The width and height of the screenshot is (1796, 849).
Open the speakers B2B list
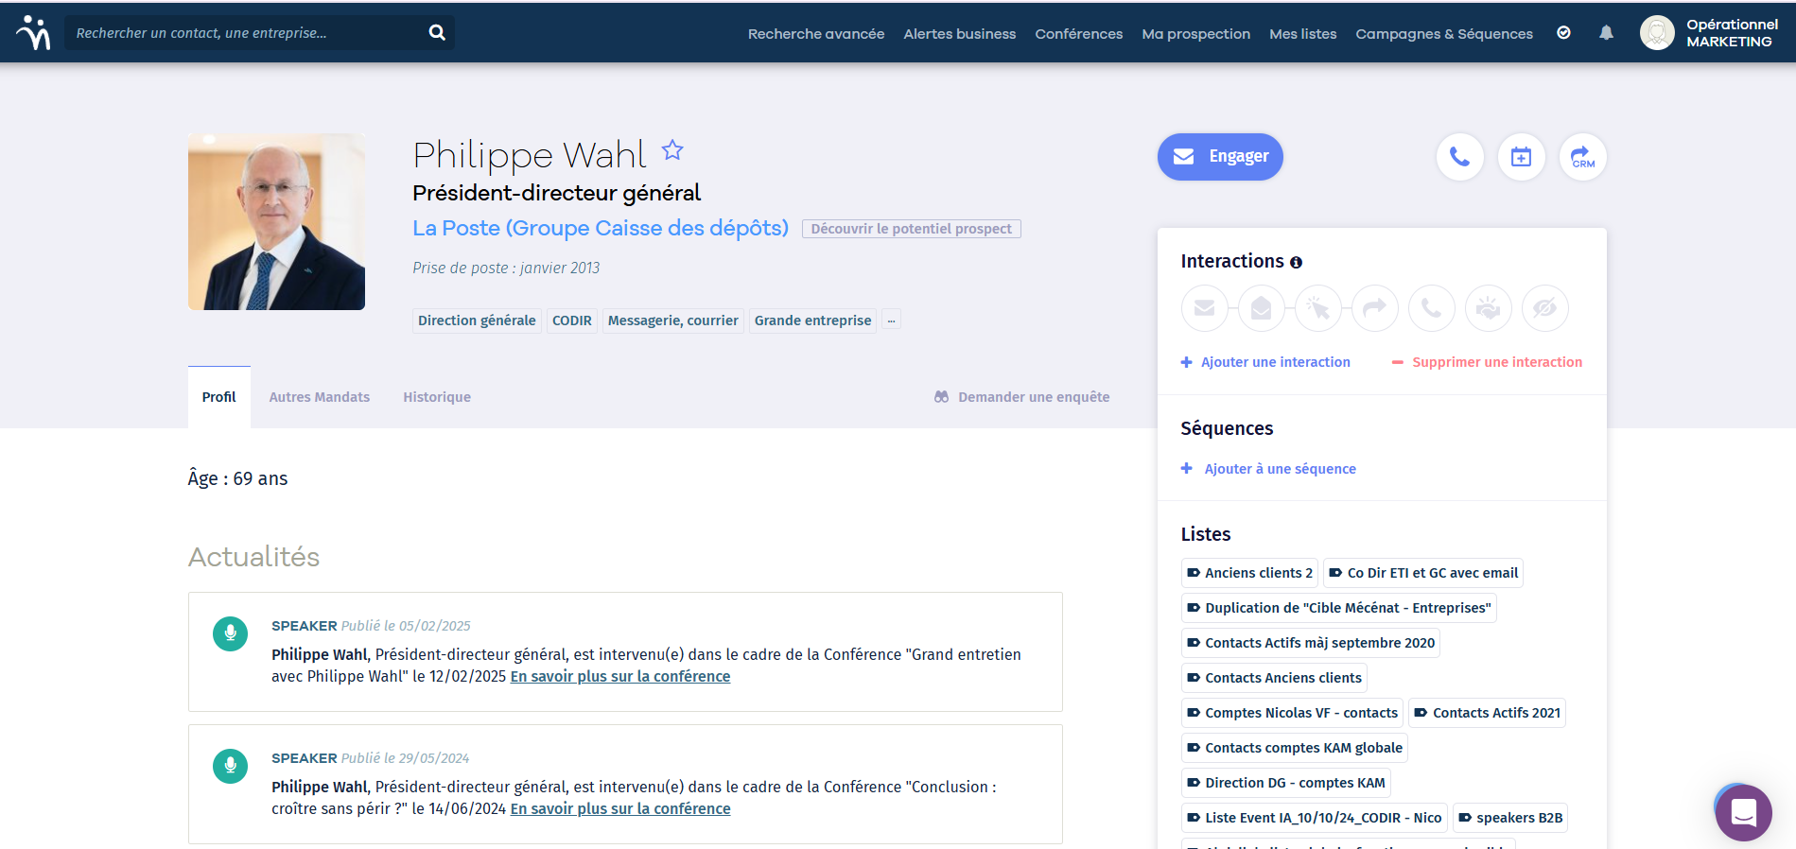[1510, 818]
